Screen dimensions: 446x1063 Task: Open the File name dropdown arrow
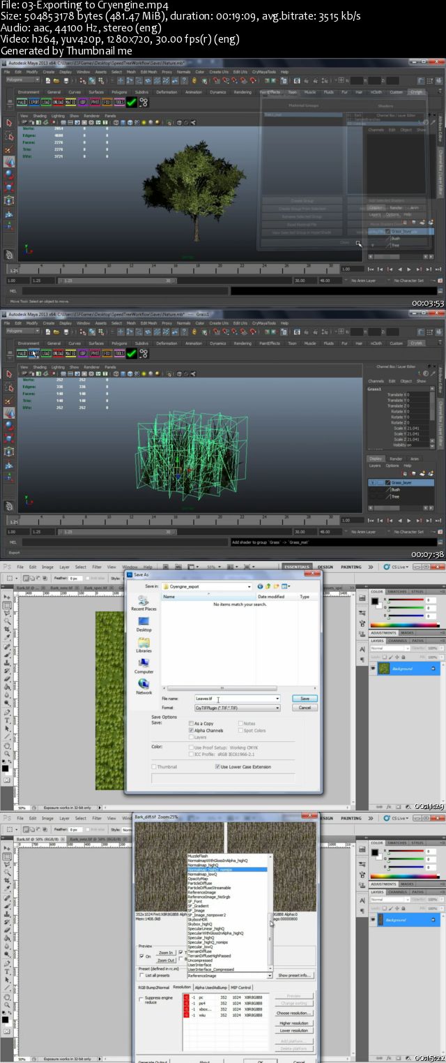pos(277,699)
